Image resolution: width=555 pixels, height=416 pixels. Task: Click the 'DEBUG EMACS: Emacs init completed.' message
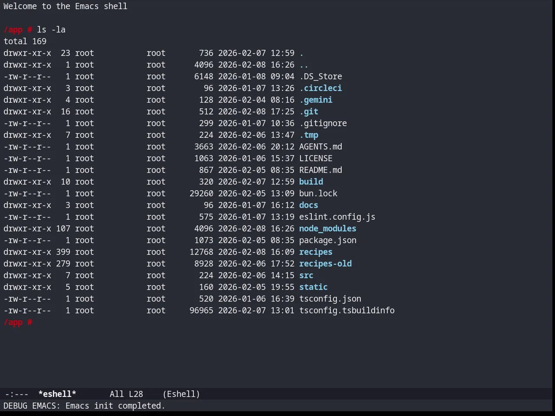85,406
